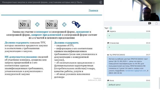
Task: Click лариса's graduate cap icon
Action: (108, 31)
